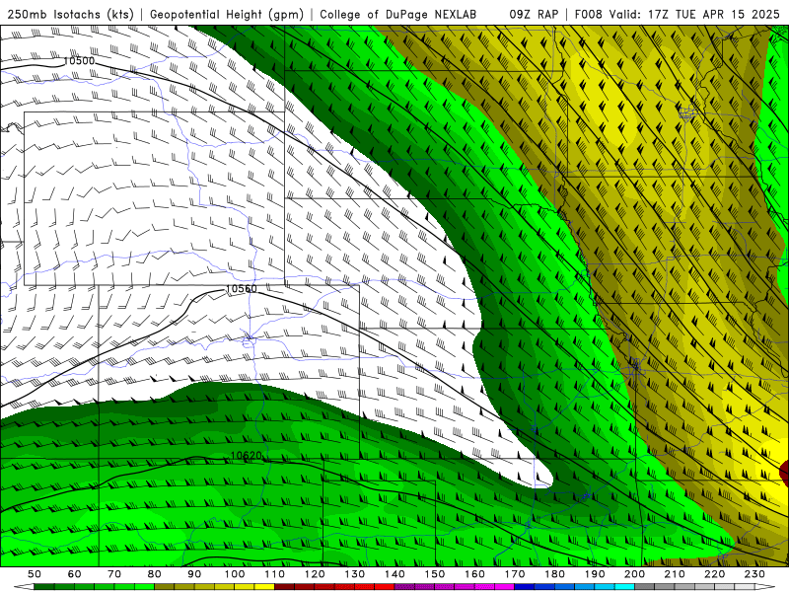Click the 150 value on the color scale
Image resolution: width=789 pixels, height=592 pixels.
point(435,574)
